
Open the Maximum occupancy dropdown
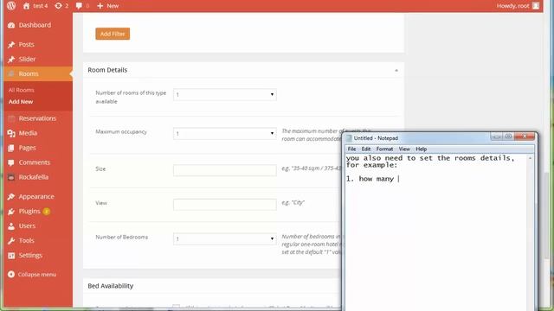225,133
